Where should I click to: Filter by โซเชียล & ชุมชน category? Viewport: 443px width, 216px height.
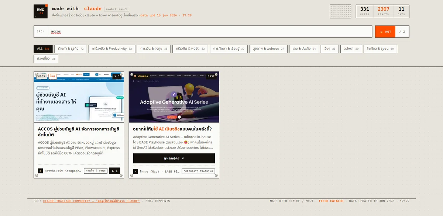pos(380,49)
